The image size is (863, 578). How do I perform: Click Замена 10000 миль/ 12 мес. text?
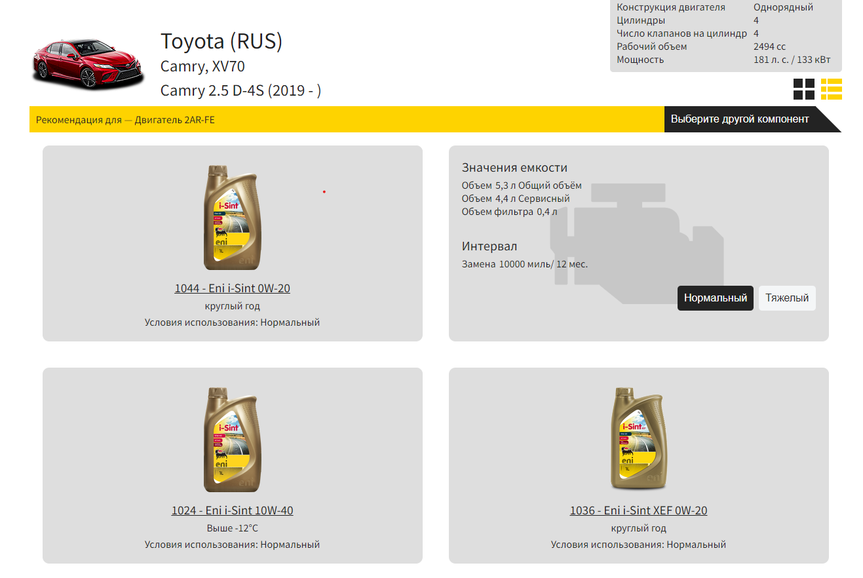click(x=525, y=264)
